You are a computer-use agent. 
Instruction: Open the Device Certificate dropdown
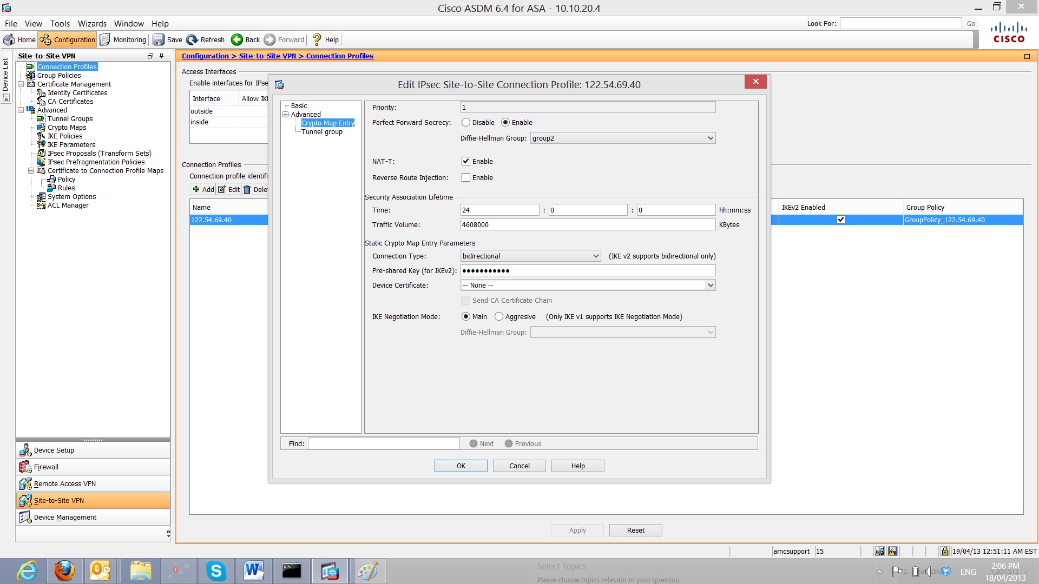point(588,285)
